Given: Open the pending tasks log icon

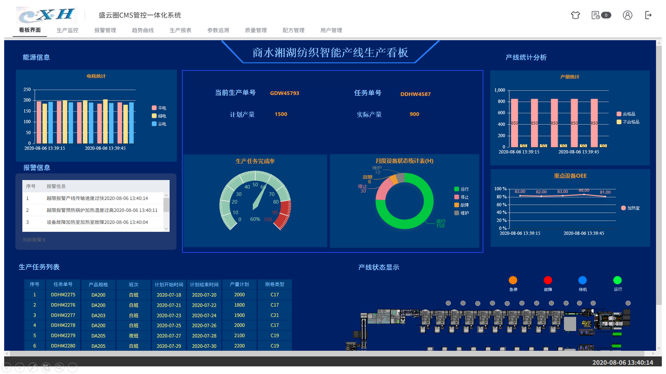Looking at the screenshot, I should [596, 15].
